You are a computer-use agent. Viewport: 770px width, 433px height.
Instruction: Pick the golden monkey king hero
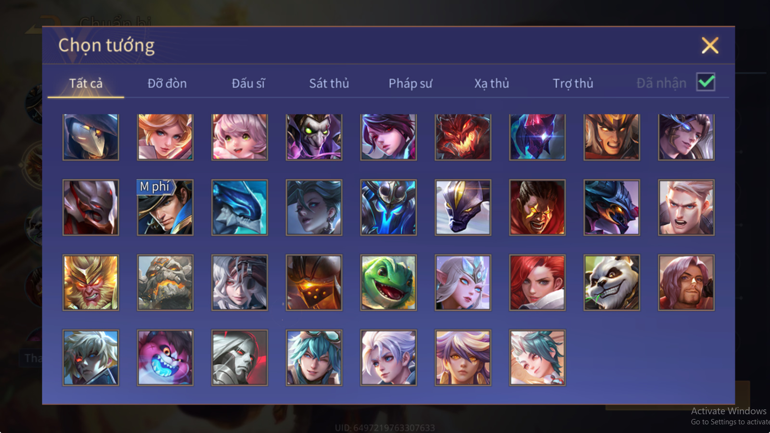[90, 283]
